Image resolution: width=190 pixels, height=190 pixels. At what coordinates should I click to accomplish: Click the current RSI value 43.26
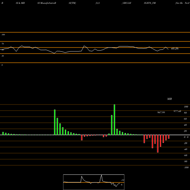click(175, 49)
